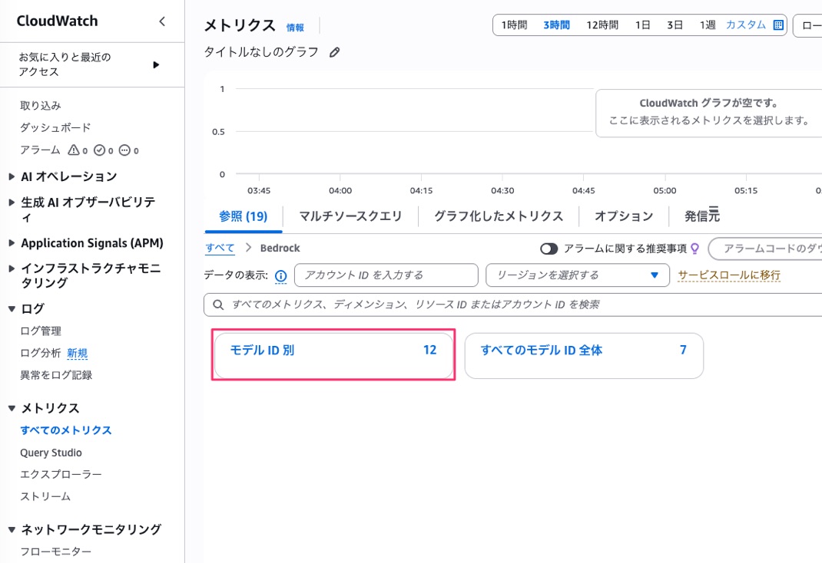Click the CloudWatch sidebar title
Image resolution: width=822 pixels, height=563 pixels.
tap(57, 21)
